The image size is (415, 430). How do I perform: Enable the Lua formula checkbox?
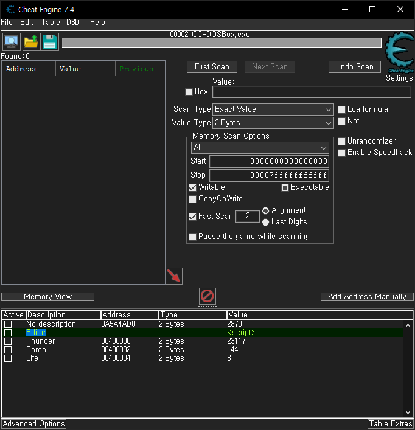pos(341,109)
